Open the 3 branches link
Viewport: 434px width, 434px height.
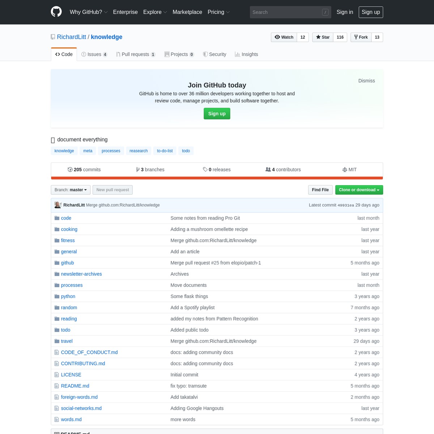(150, 170)
